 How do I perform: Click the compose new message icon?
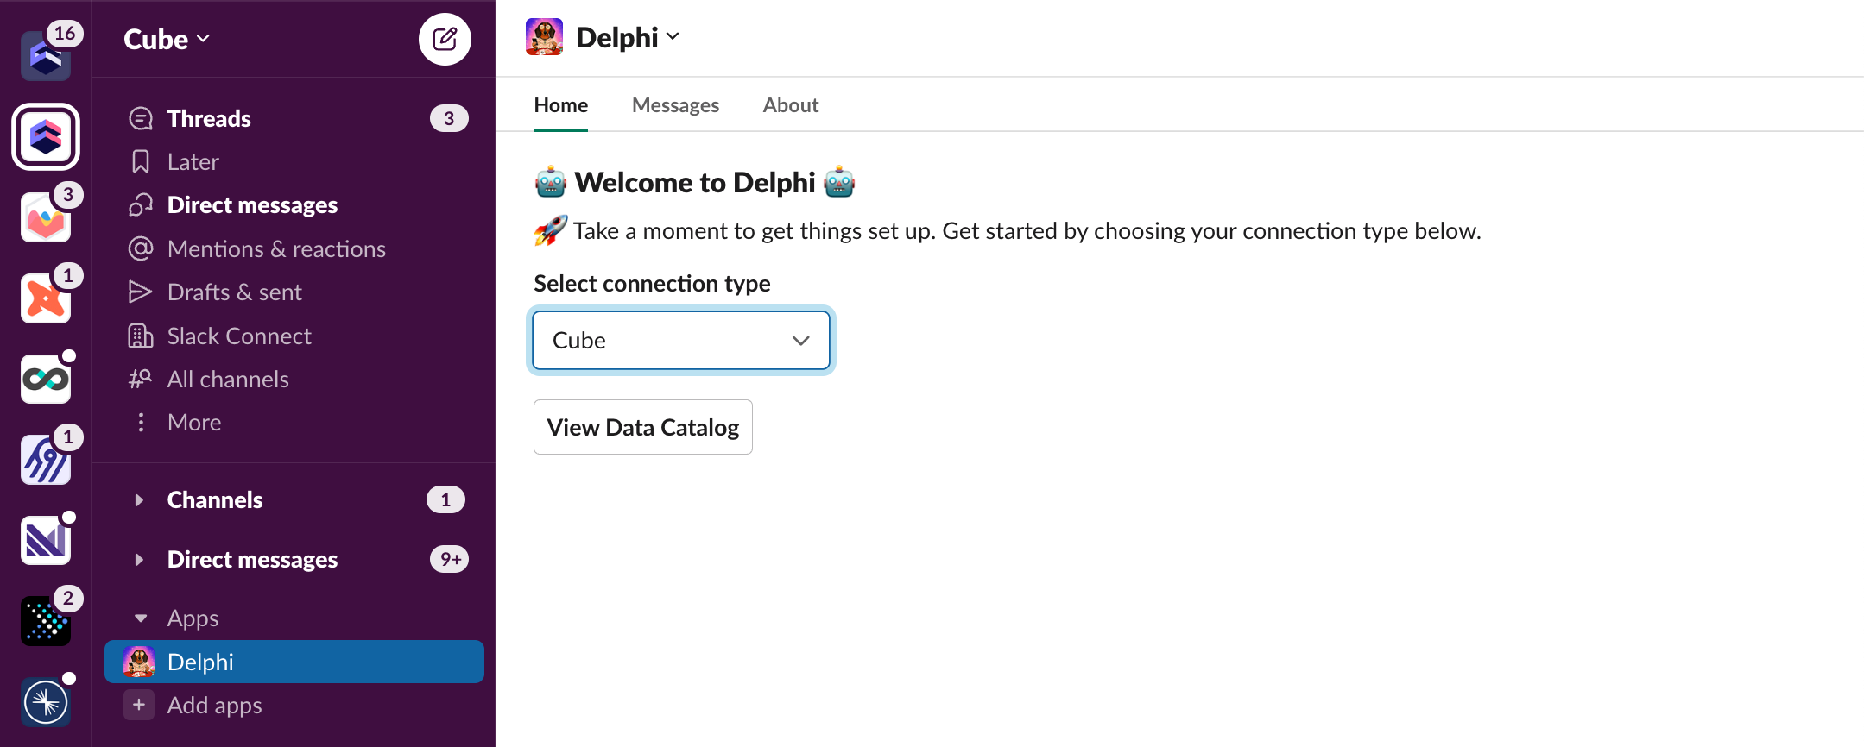(445, 39)
